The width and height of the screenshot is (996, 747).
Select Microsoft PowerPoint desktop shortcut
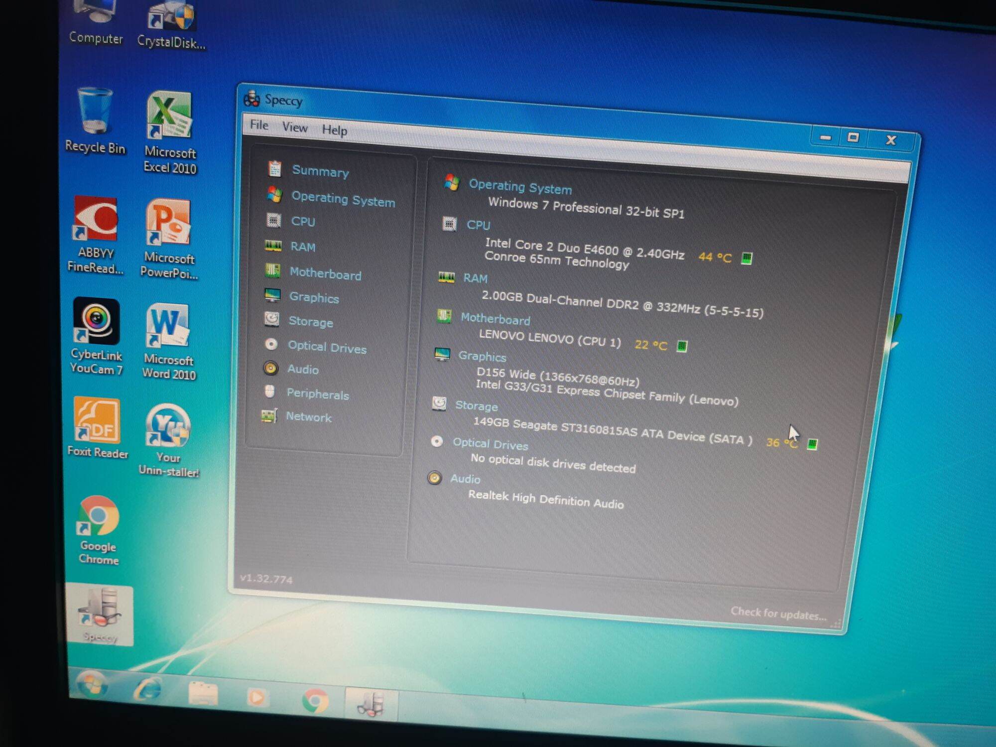click(x=169, y=239)
